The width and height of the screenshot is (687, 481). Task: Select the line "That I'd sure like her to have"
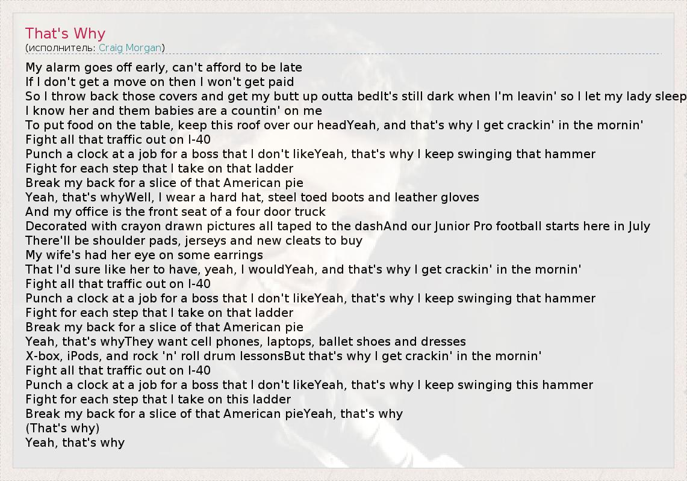click(x=303, y=269)
